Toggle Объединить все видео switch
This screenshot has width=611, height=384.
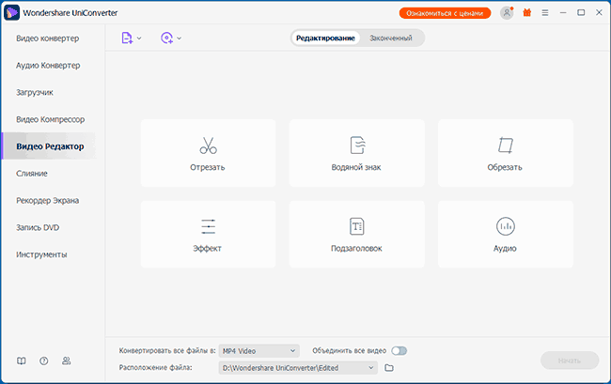pyautogui.click(x=399, y=351)
